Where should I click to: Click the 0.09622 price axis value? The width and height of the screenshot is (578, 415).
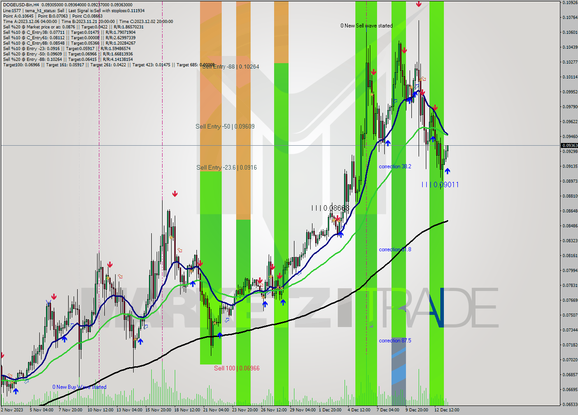click(569, 122)
